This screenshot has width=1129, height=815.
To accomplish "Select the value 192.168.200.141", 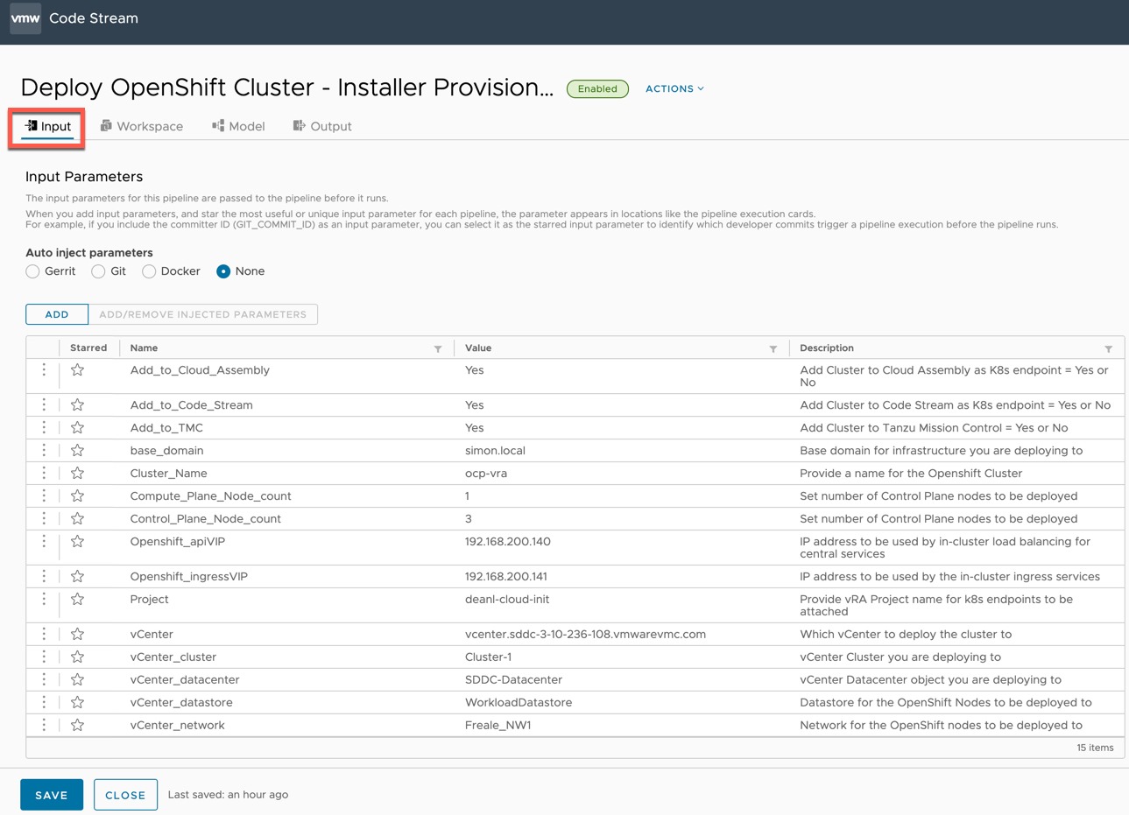I will coord(506,577).
